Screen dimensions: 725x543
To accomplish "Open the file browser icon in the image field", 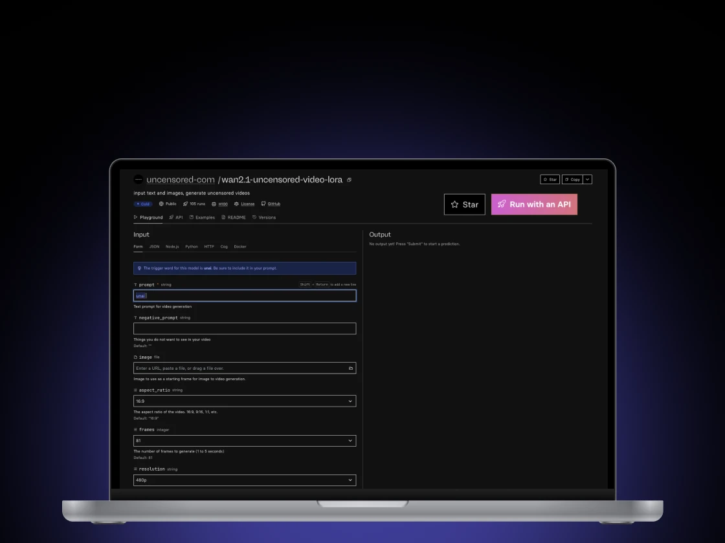I will pyautogui.click(x=350, y=368).
